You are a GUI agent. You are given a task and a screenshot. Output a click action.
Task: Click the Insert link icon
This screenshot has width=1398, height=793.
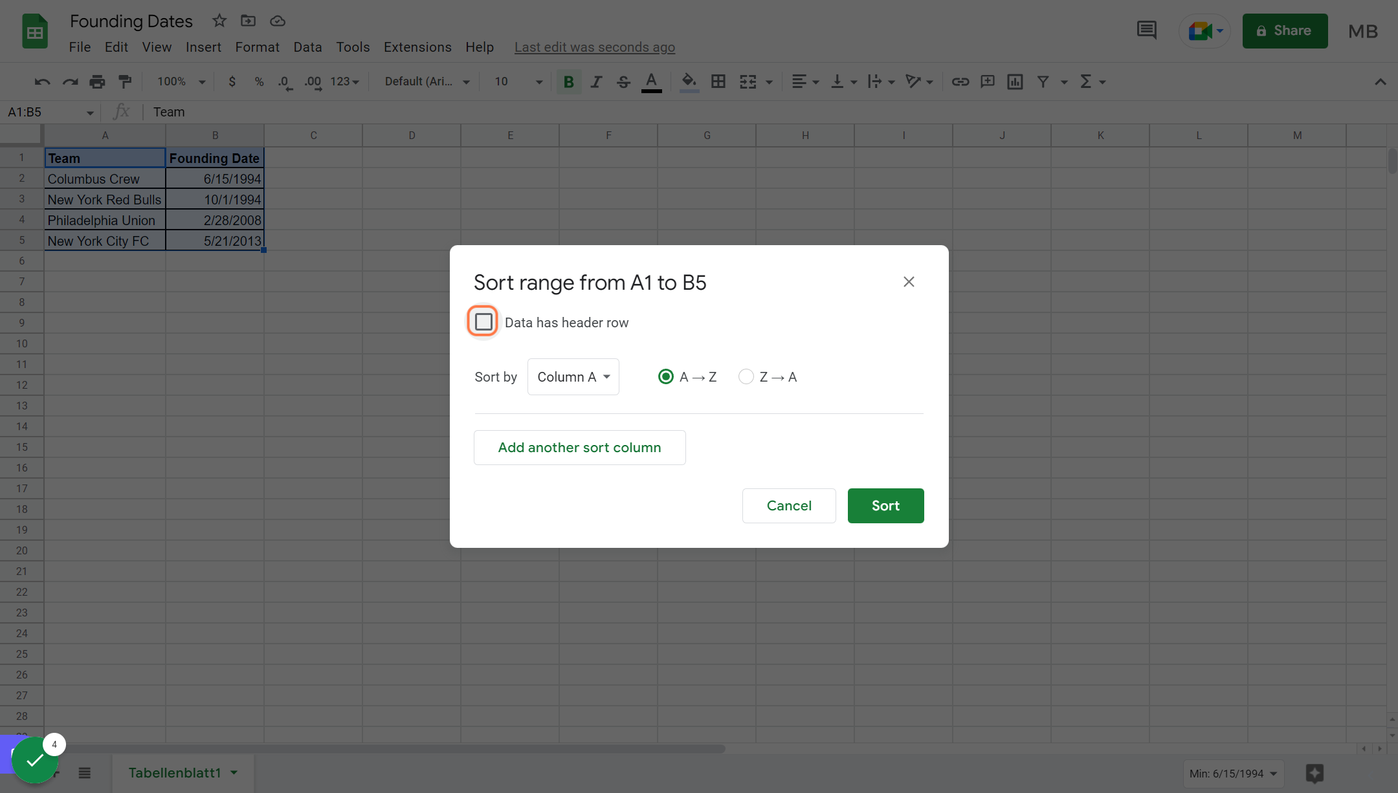(960, 81)
